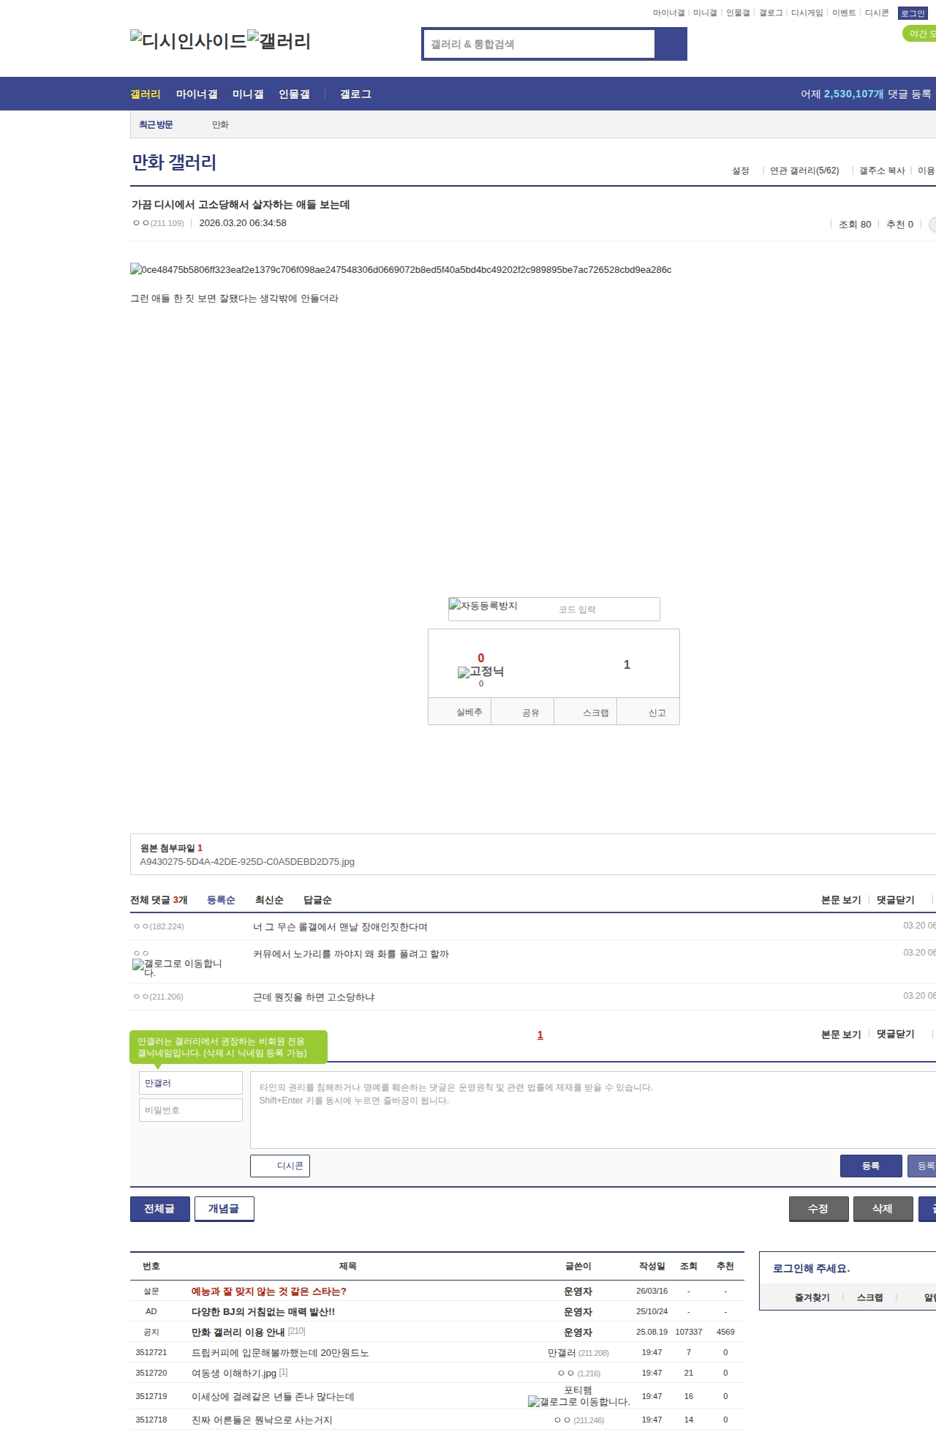Click 본문 보기 above the comment list
936x1432 pixels.
[841, 900]
